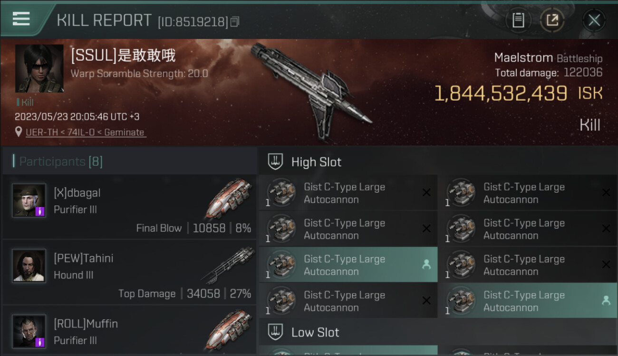
Task: Open Tahini's pilot portrait
Action: click(29, 266)
